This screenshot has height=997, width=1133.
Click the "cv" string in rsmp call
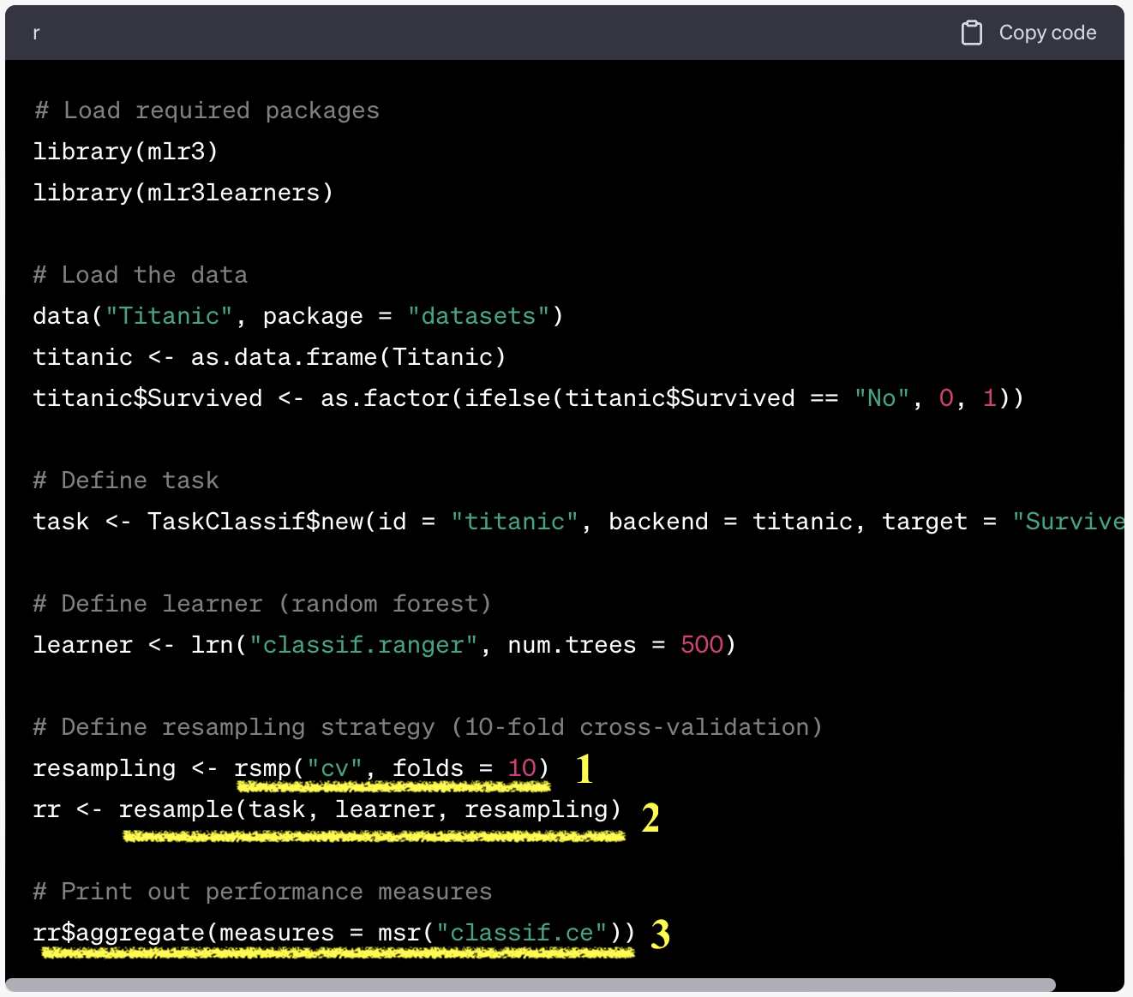tap(334, 768)
